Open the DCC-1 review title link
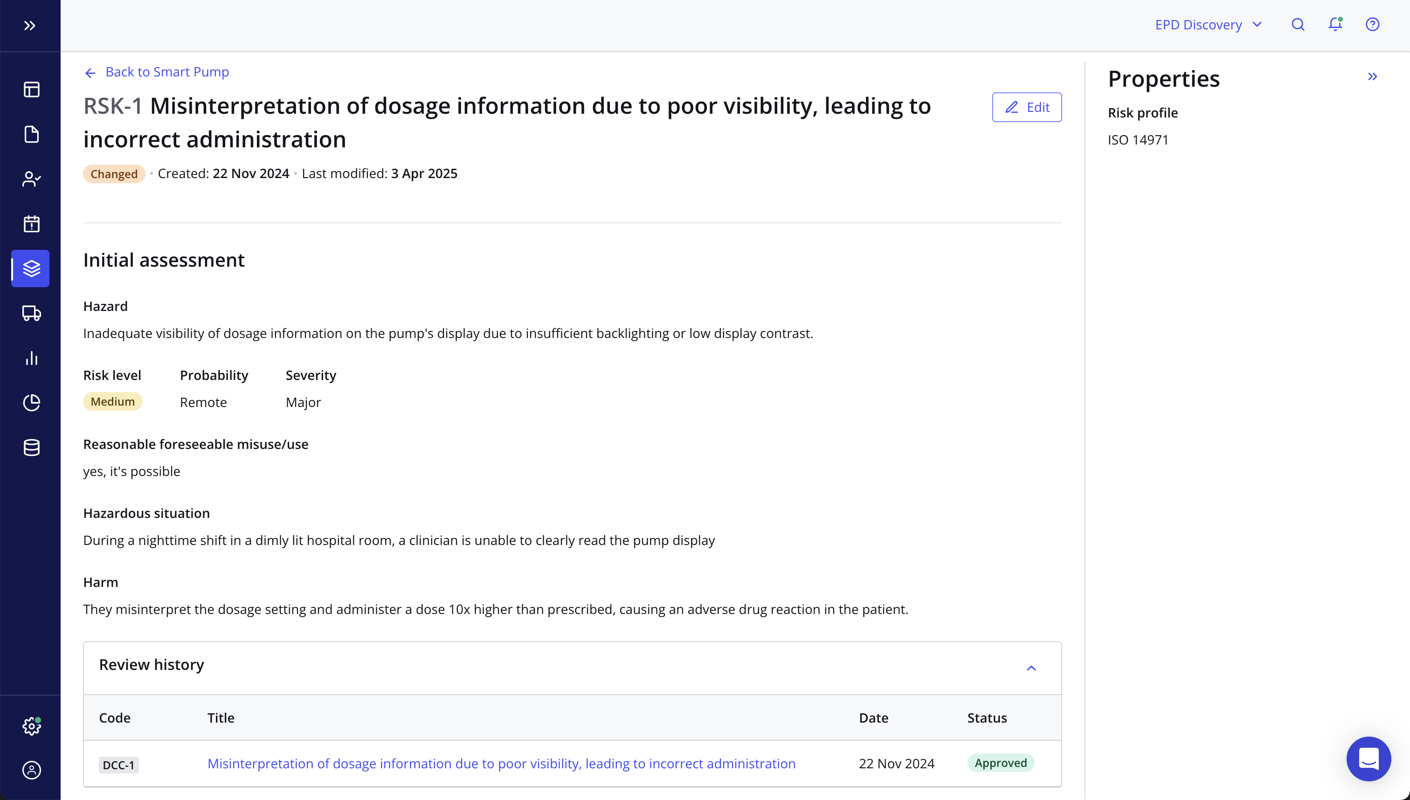 [x=501, y=763]
